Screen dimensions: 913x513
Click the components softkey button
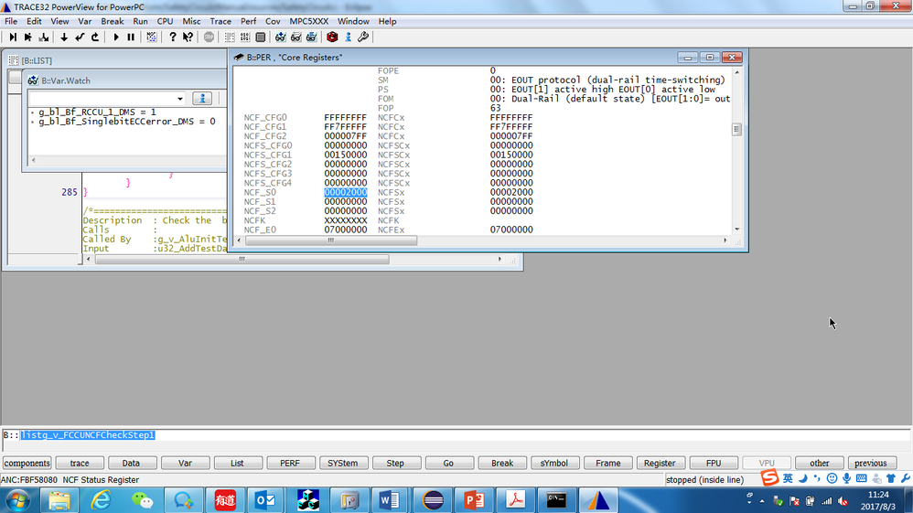coord(27,463)
